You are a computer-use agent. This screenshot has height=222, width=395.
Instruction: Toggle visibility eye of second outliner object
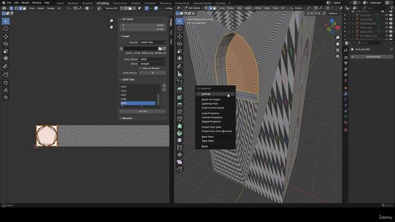tap(387, 19)
